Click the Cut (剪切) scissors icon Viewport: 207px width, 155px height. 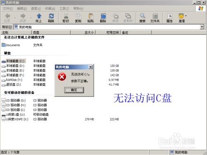[x=66, y=16]
